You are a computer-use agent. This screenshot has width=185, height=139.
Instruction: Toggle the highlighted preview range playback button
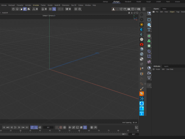coord(36,128)
